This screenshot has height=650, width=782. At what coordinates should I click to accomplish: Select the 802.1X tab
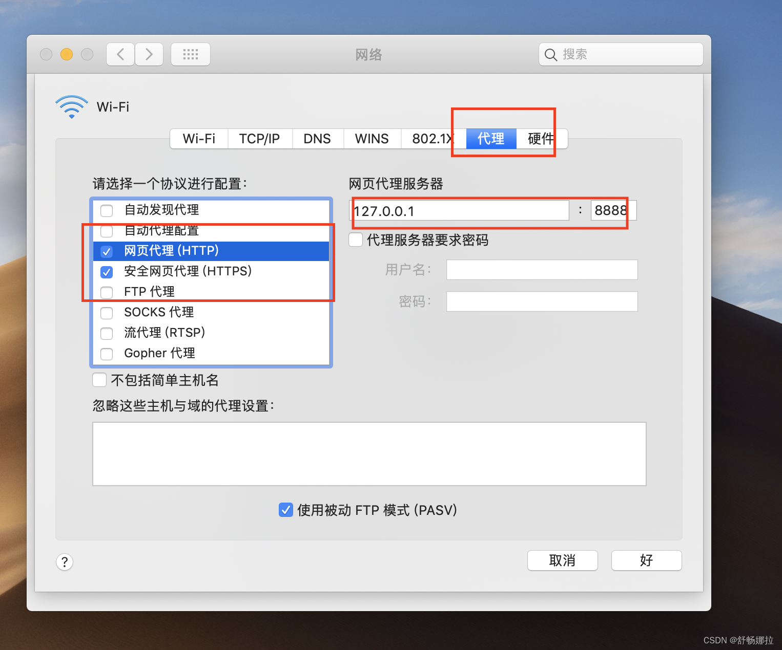(433, 139)
